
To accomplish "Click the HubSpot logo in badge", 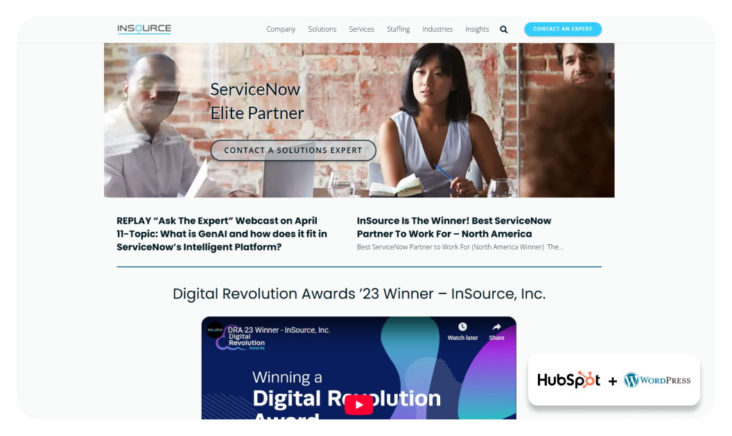I will tap(568, 380).
